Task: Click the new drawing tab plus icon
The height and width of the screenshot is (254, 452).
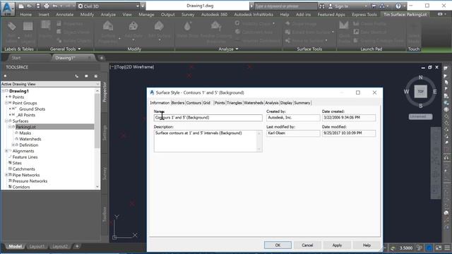Action: pyautogui.click(x=102, y=58)
